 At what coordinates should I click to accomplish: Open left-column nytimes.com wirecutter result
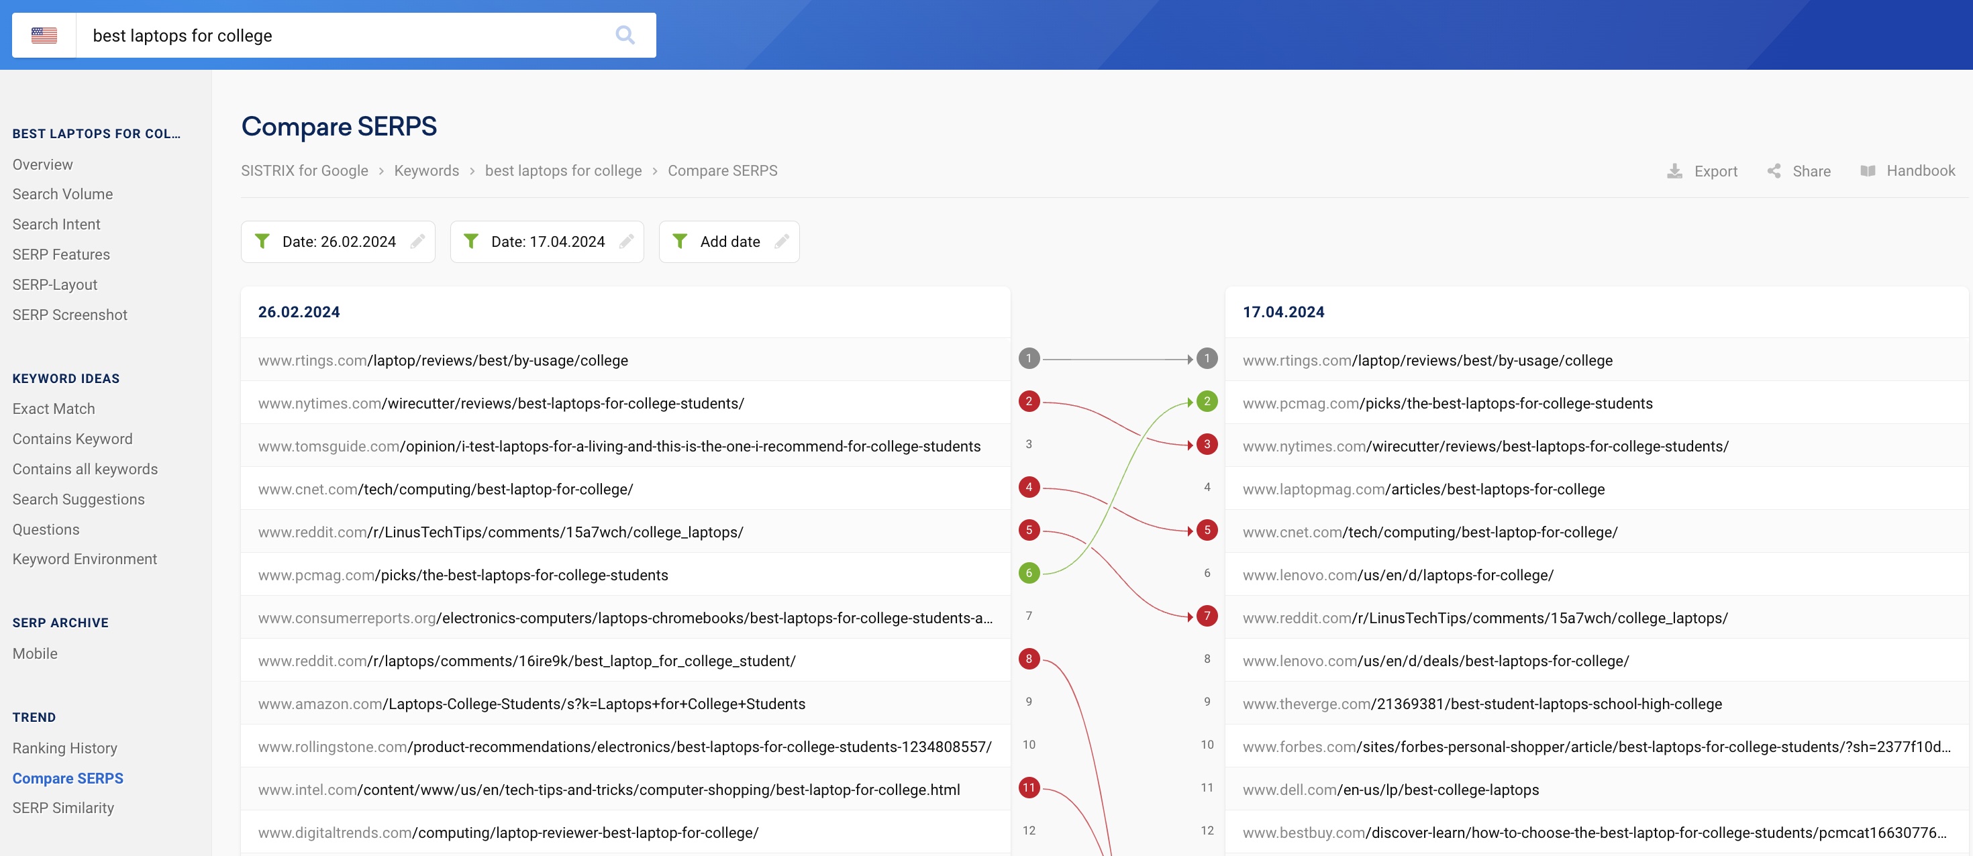pos(501,403)
